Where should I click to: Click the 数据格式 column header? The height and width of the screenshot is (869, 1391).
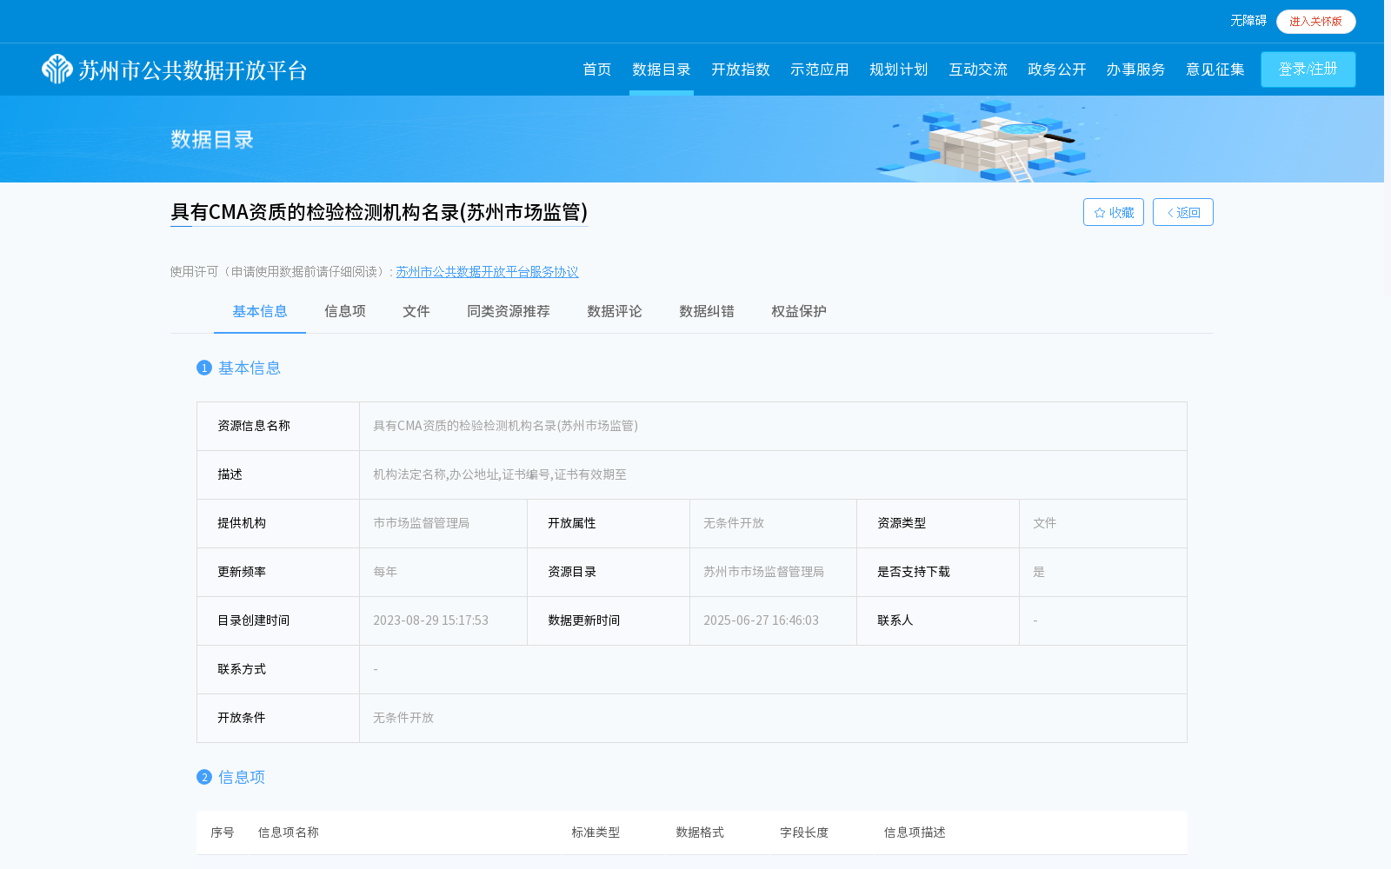[700, 833]
